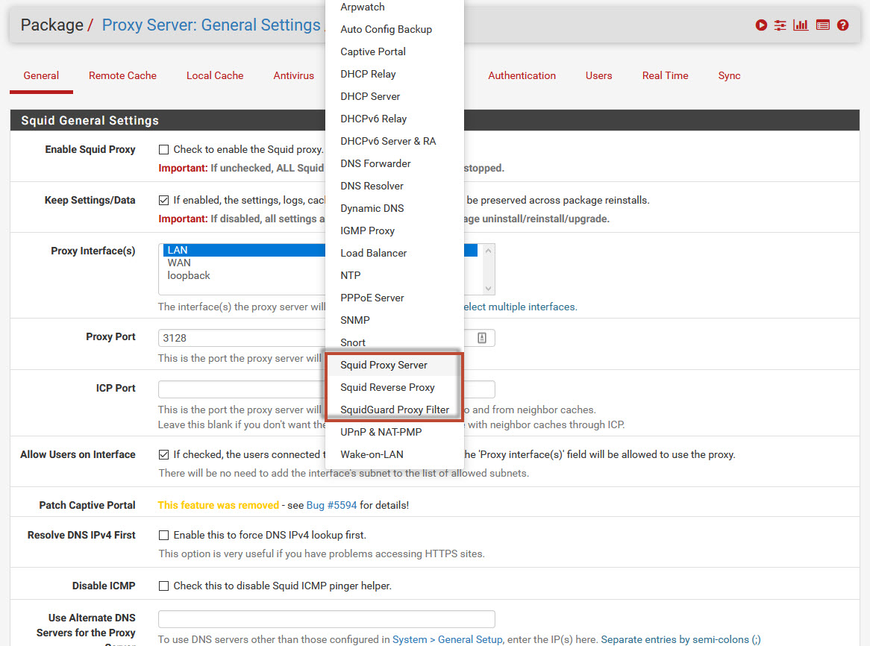Switch to the Users tab
The width and height of the screenshot is (870, 646).
pyautogui.click(x=598, y=76)
